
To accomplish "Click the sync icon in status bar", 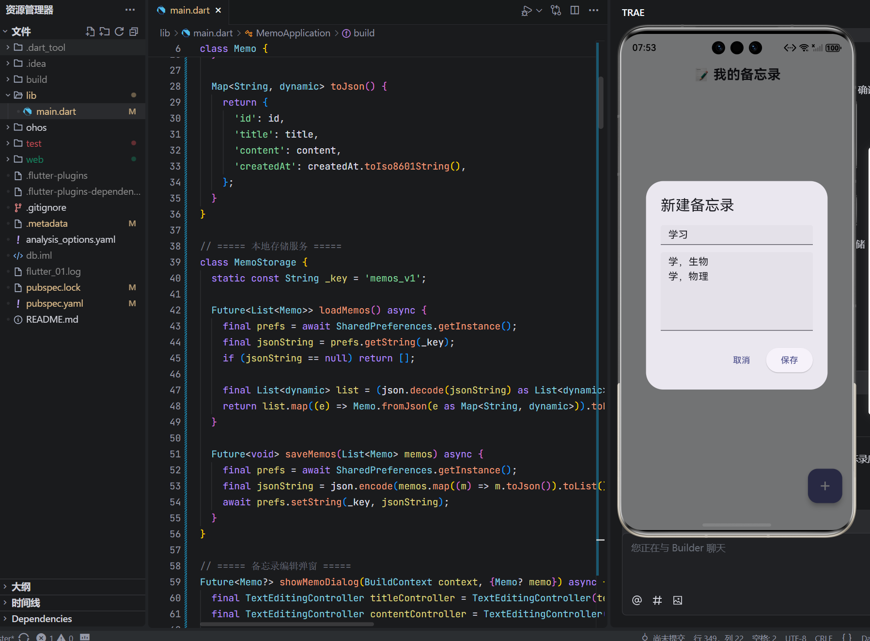I will [x=24, y=637].
